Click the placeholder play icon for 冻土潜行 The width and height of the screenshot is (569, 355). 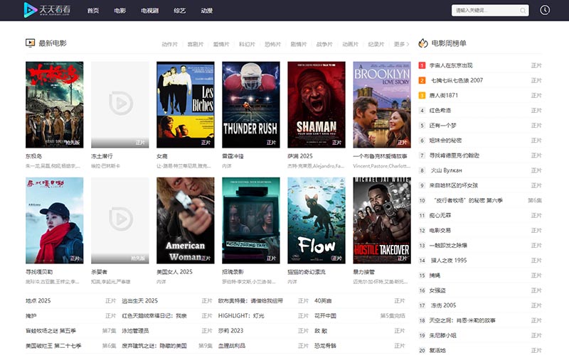click(121, 103)
